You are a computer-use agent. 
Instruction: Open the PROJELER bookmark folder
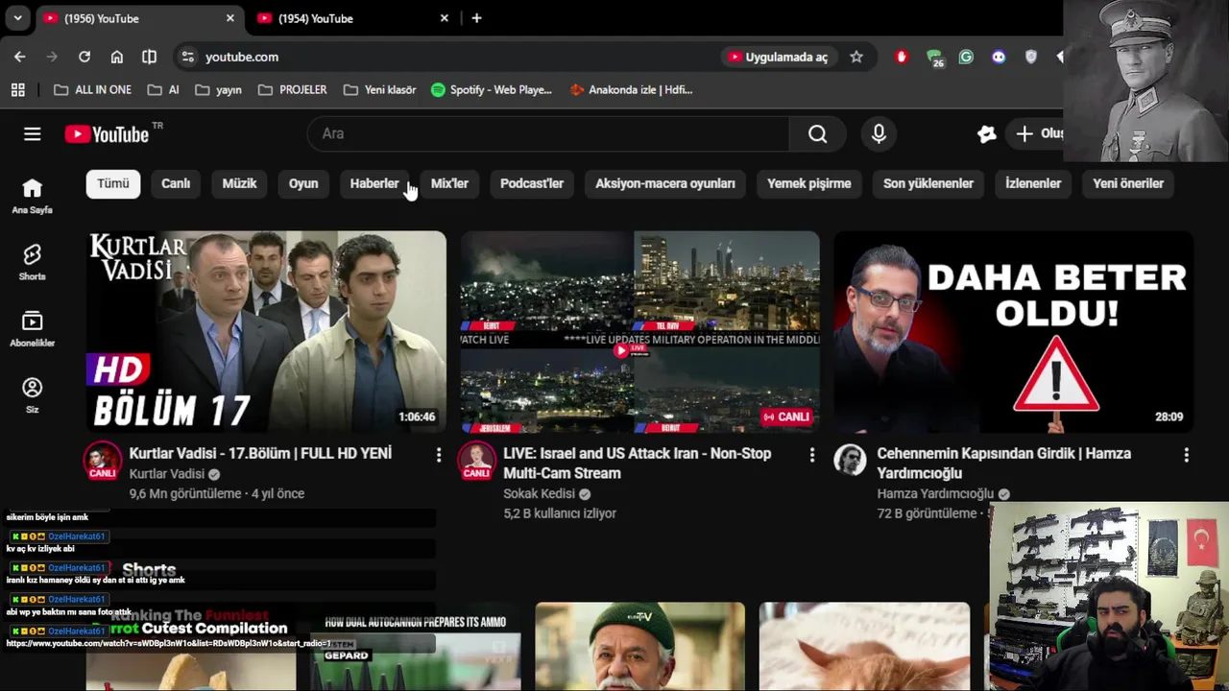pyautogui.click(x=293, y=89)
